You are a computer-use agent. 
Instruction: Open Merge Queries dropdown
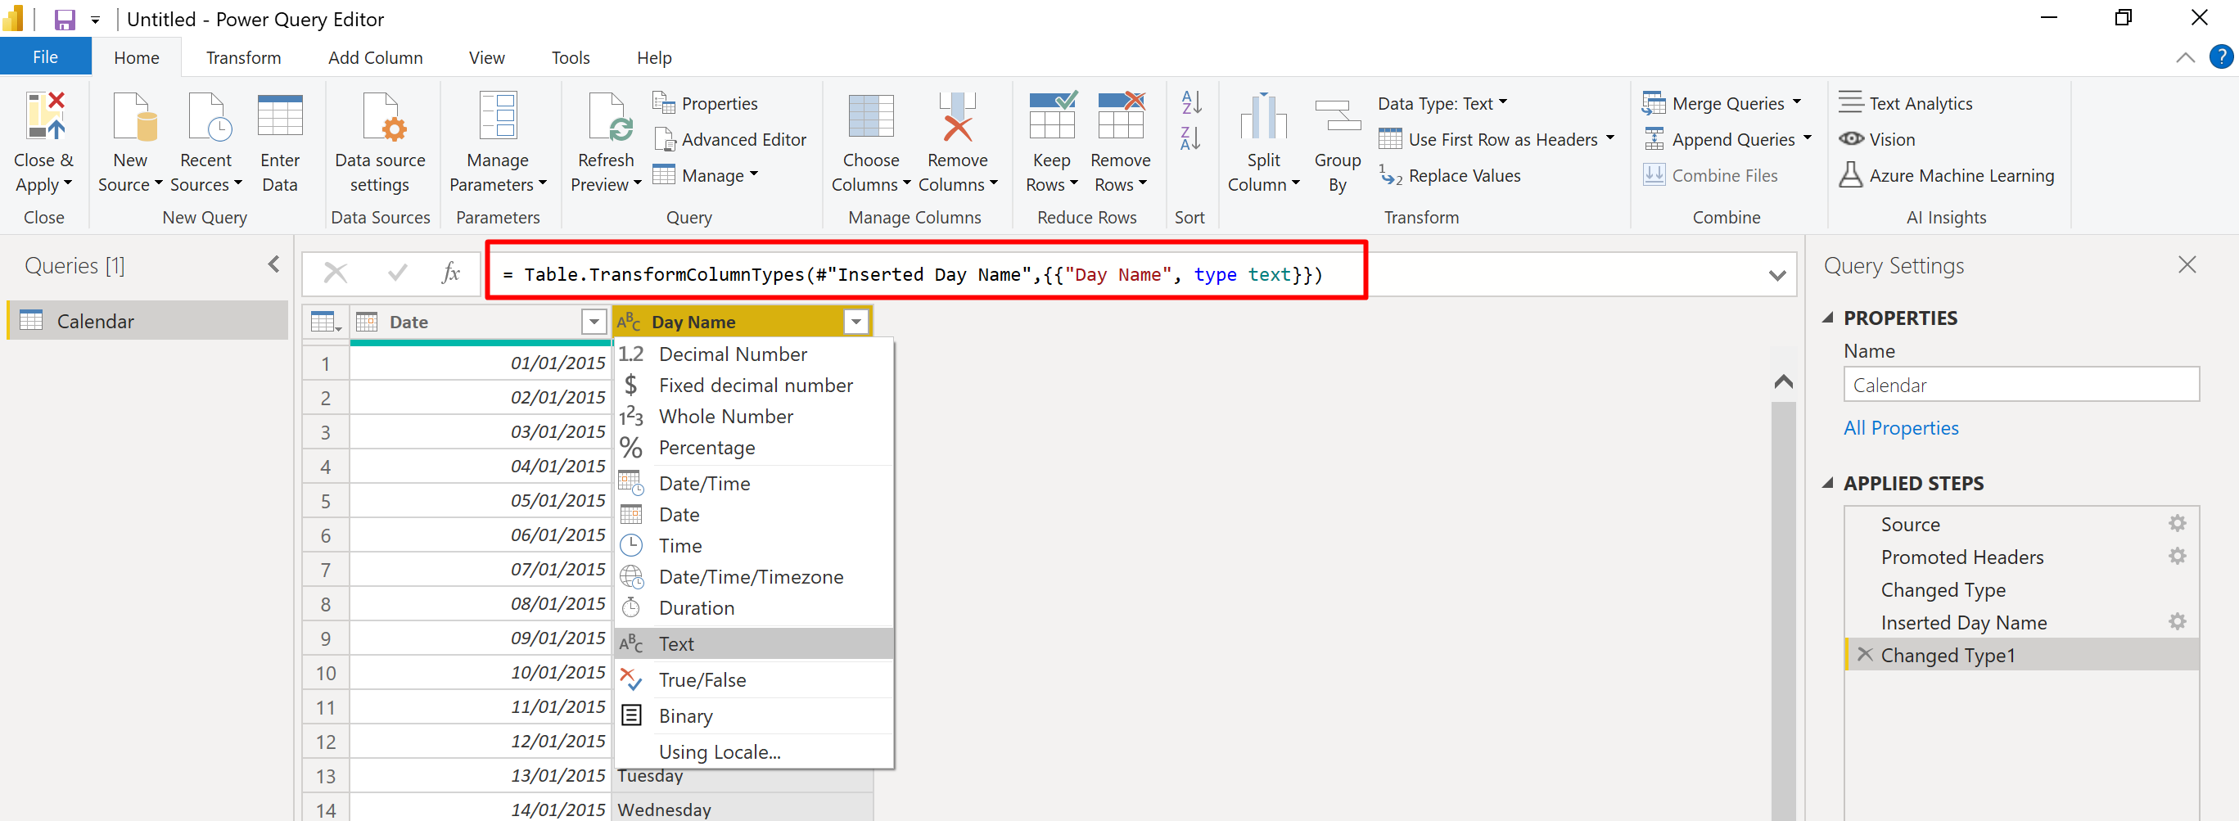pyautogui.click(x=1722, y=103)
